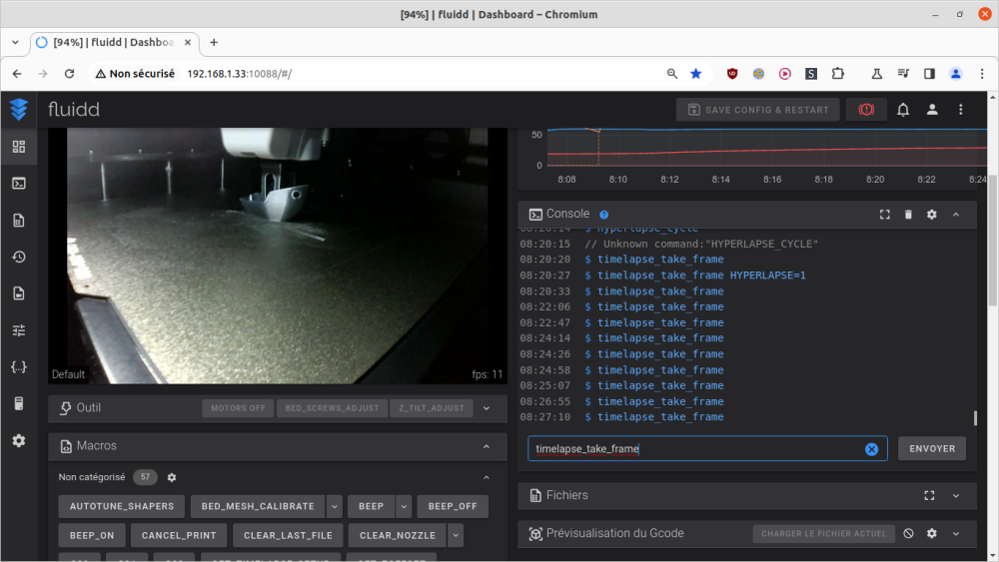999x562 pixels.
Task: Open the console page from sidebar
Action: coord(18,183)
